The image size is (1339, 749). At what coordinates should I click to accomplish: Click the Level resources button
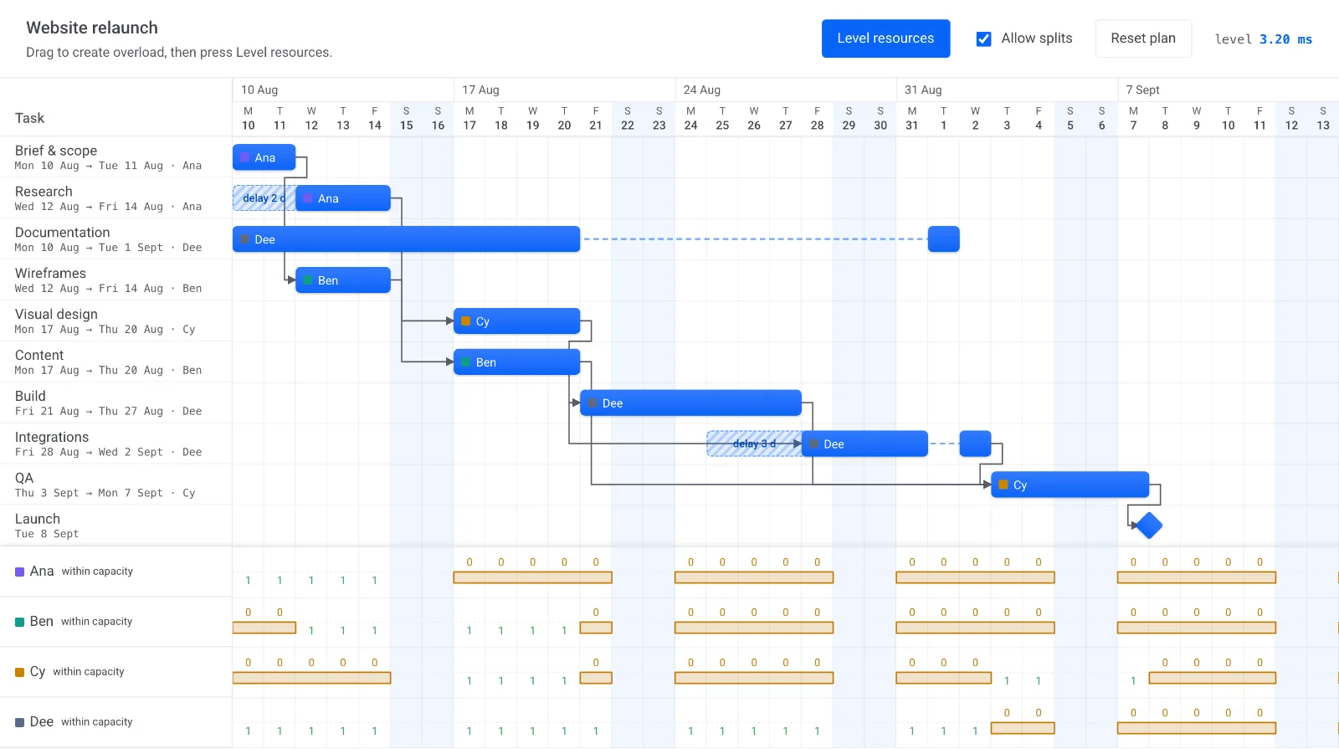[885, 38]
